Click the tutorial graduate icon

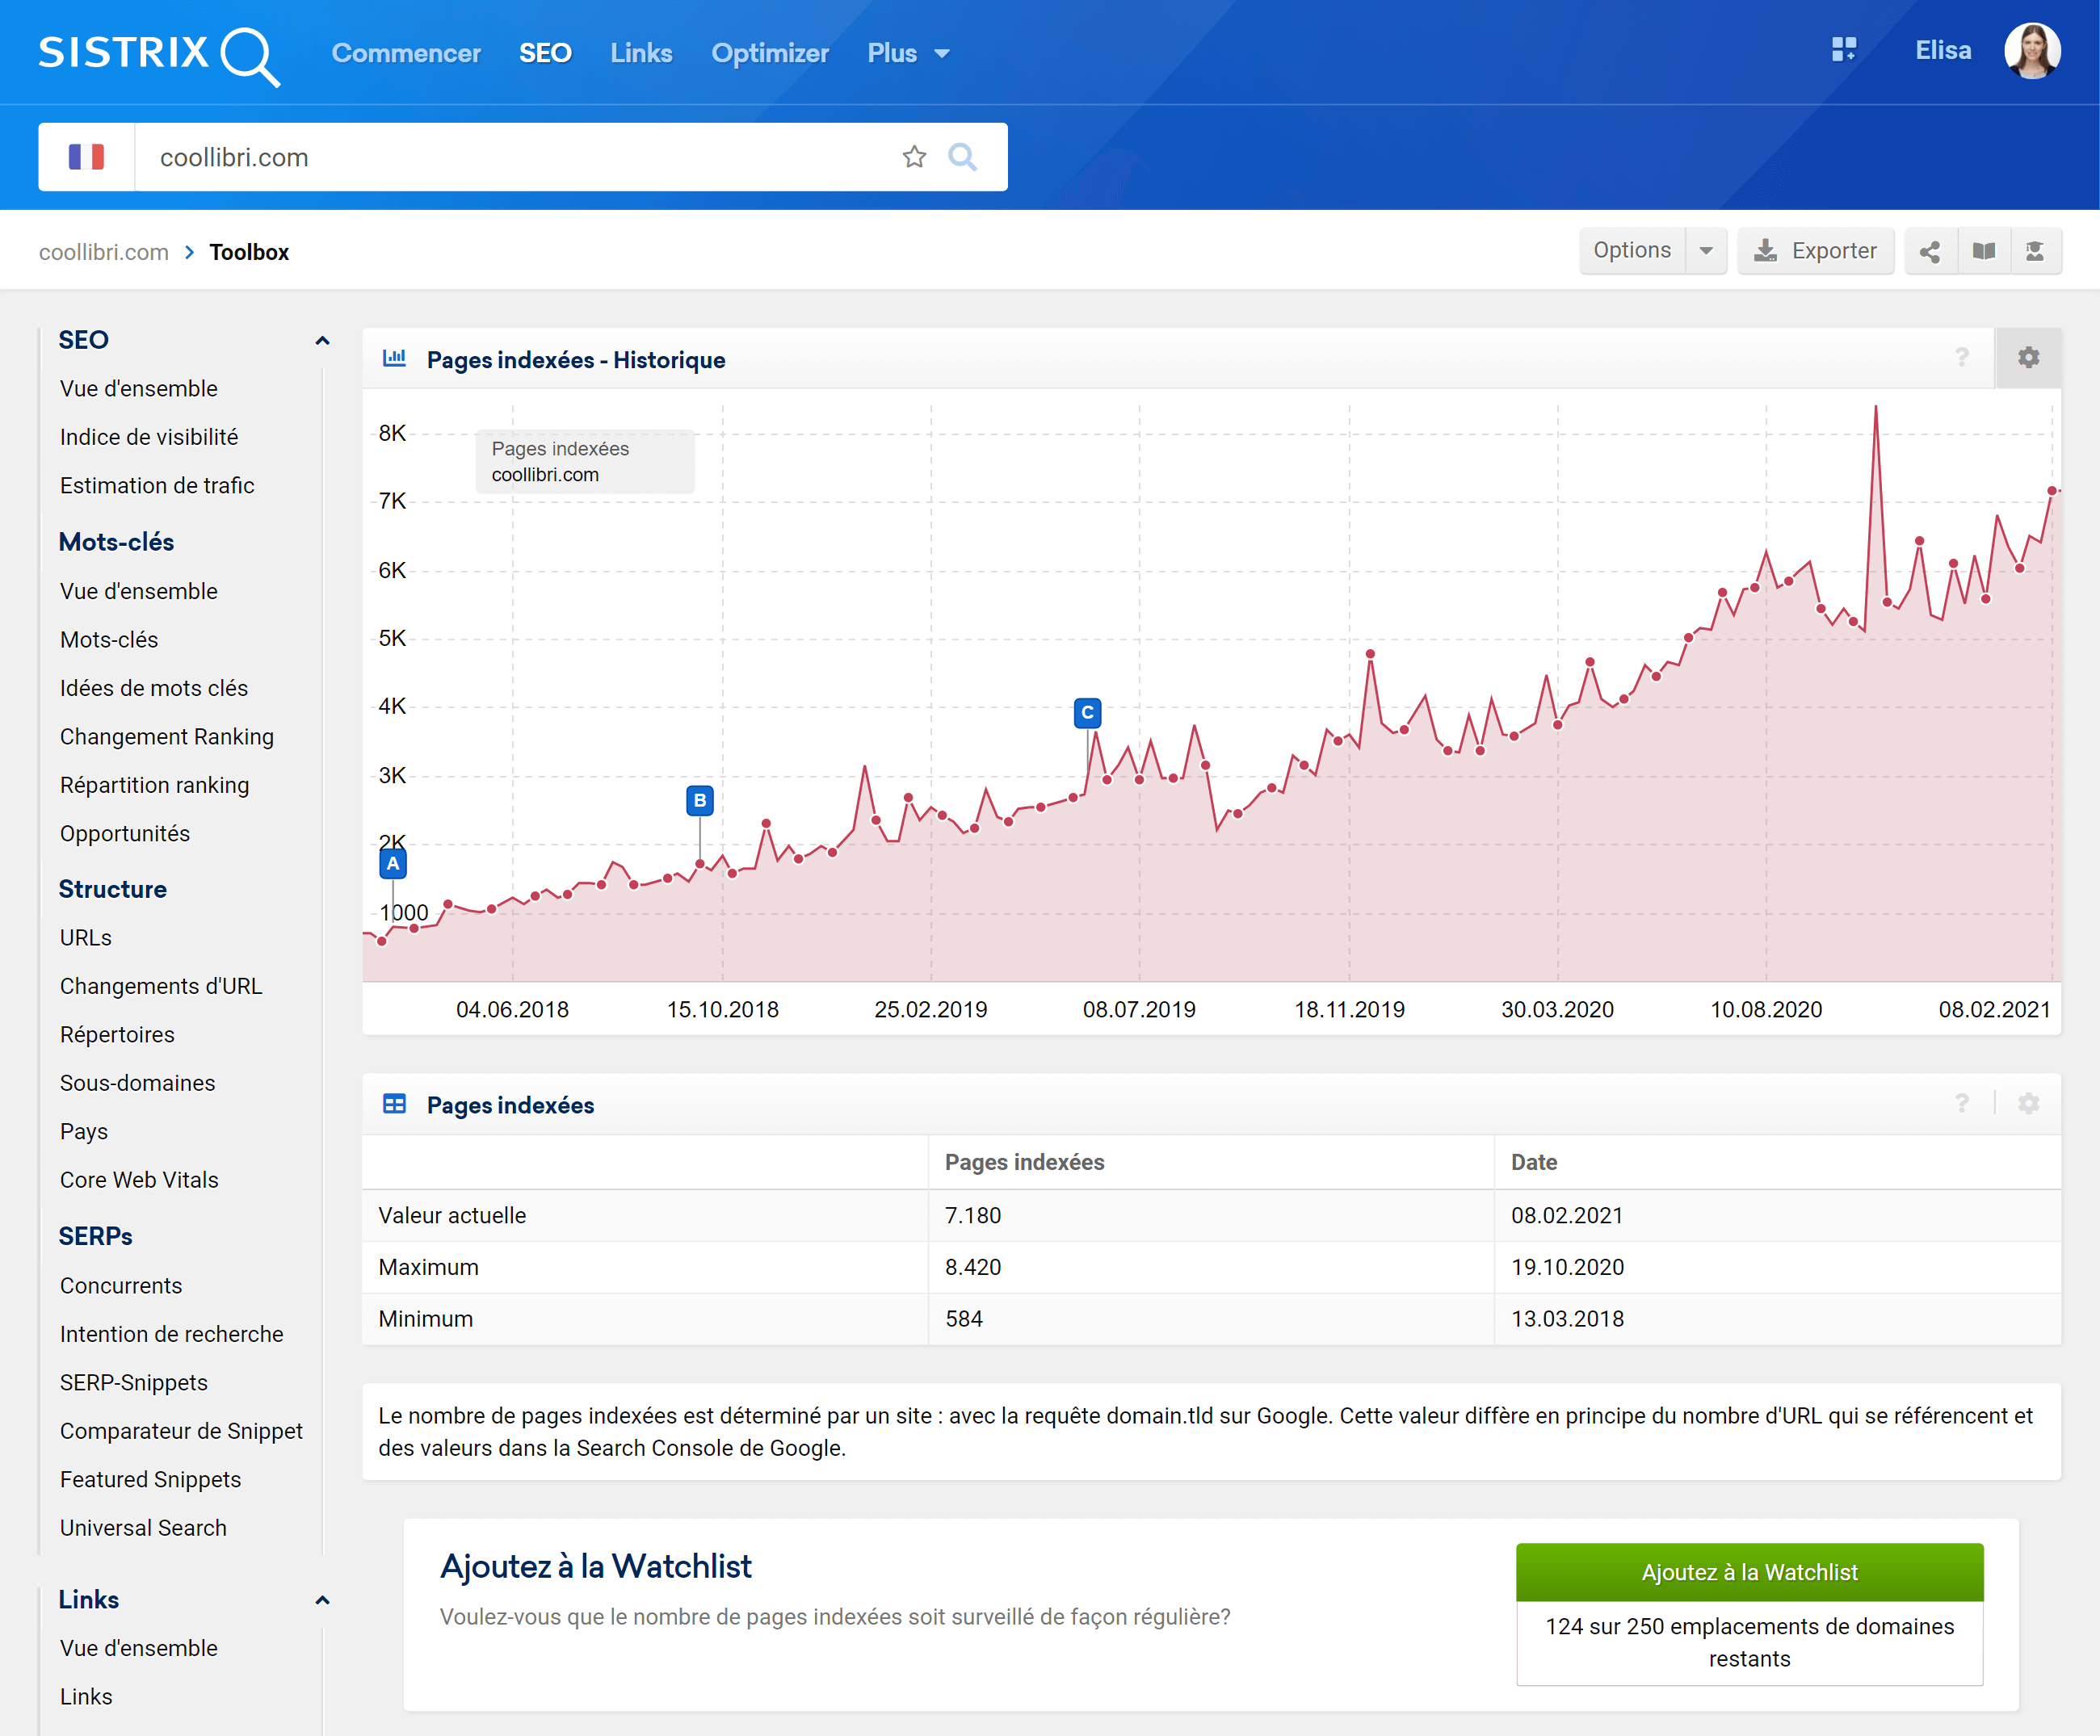(2035, 251)
